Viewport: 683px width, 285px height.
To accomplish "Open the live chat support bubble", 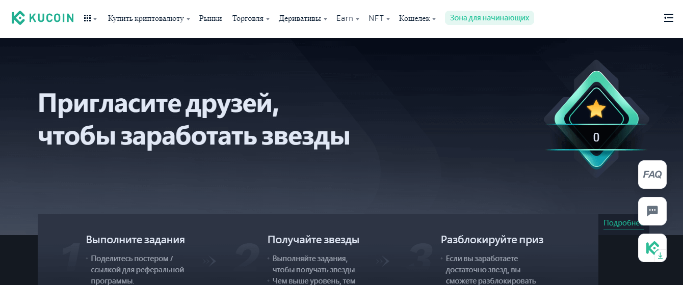I will point(652,211).
